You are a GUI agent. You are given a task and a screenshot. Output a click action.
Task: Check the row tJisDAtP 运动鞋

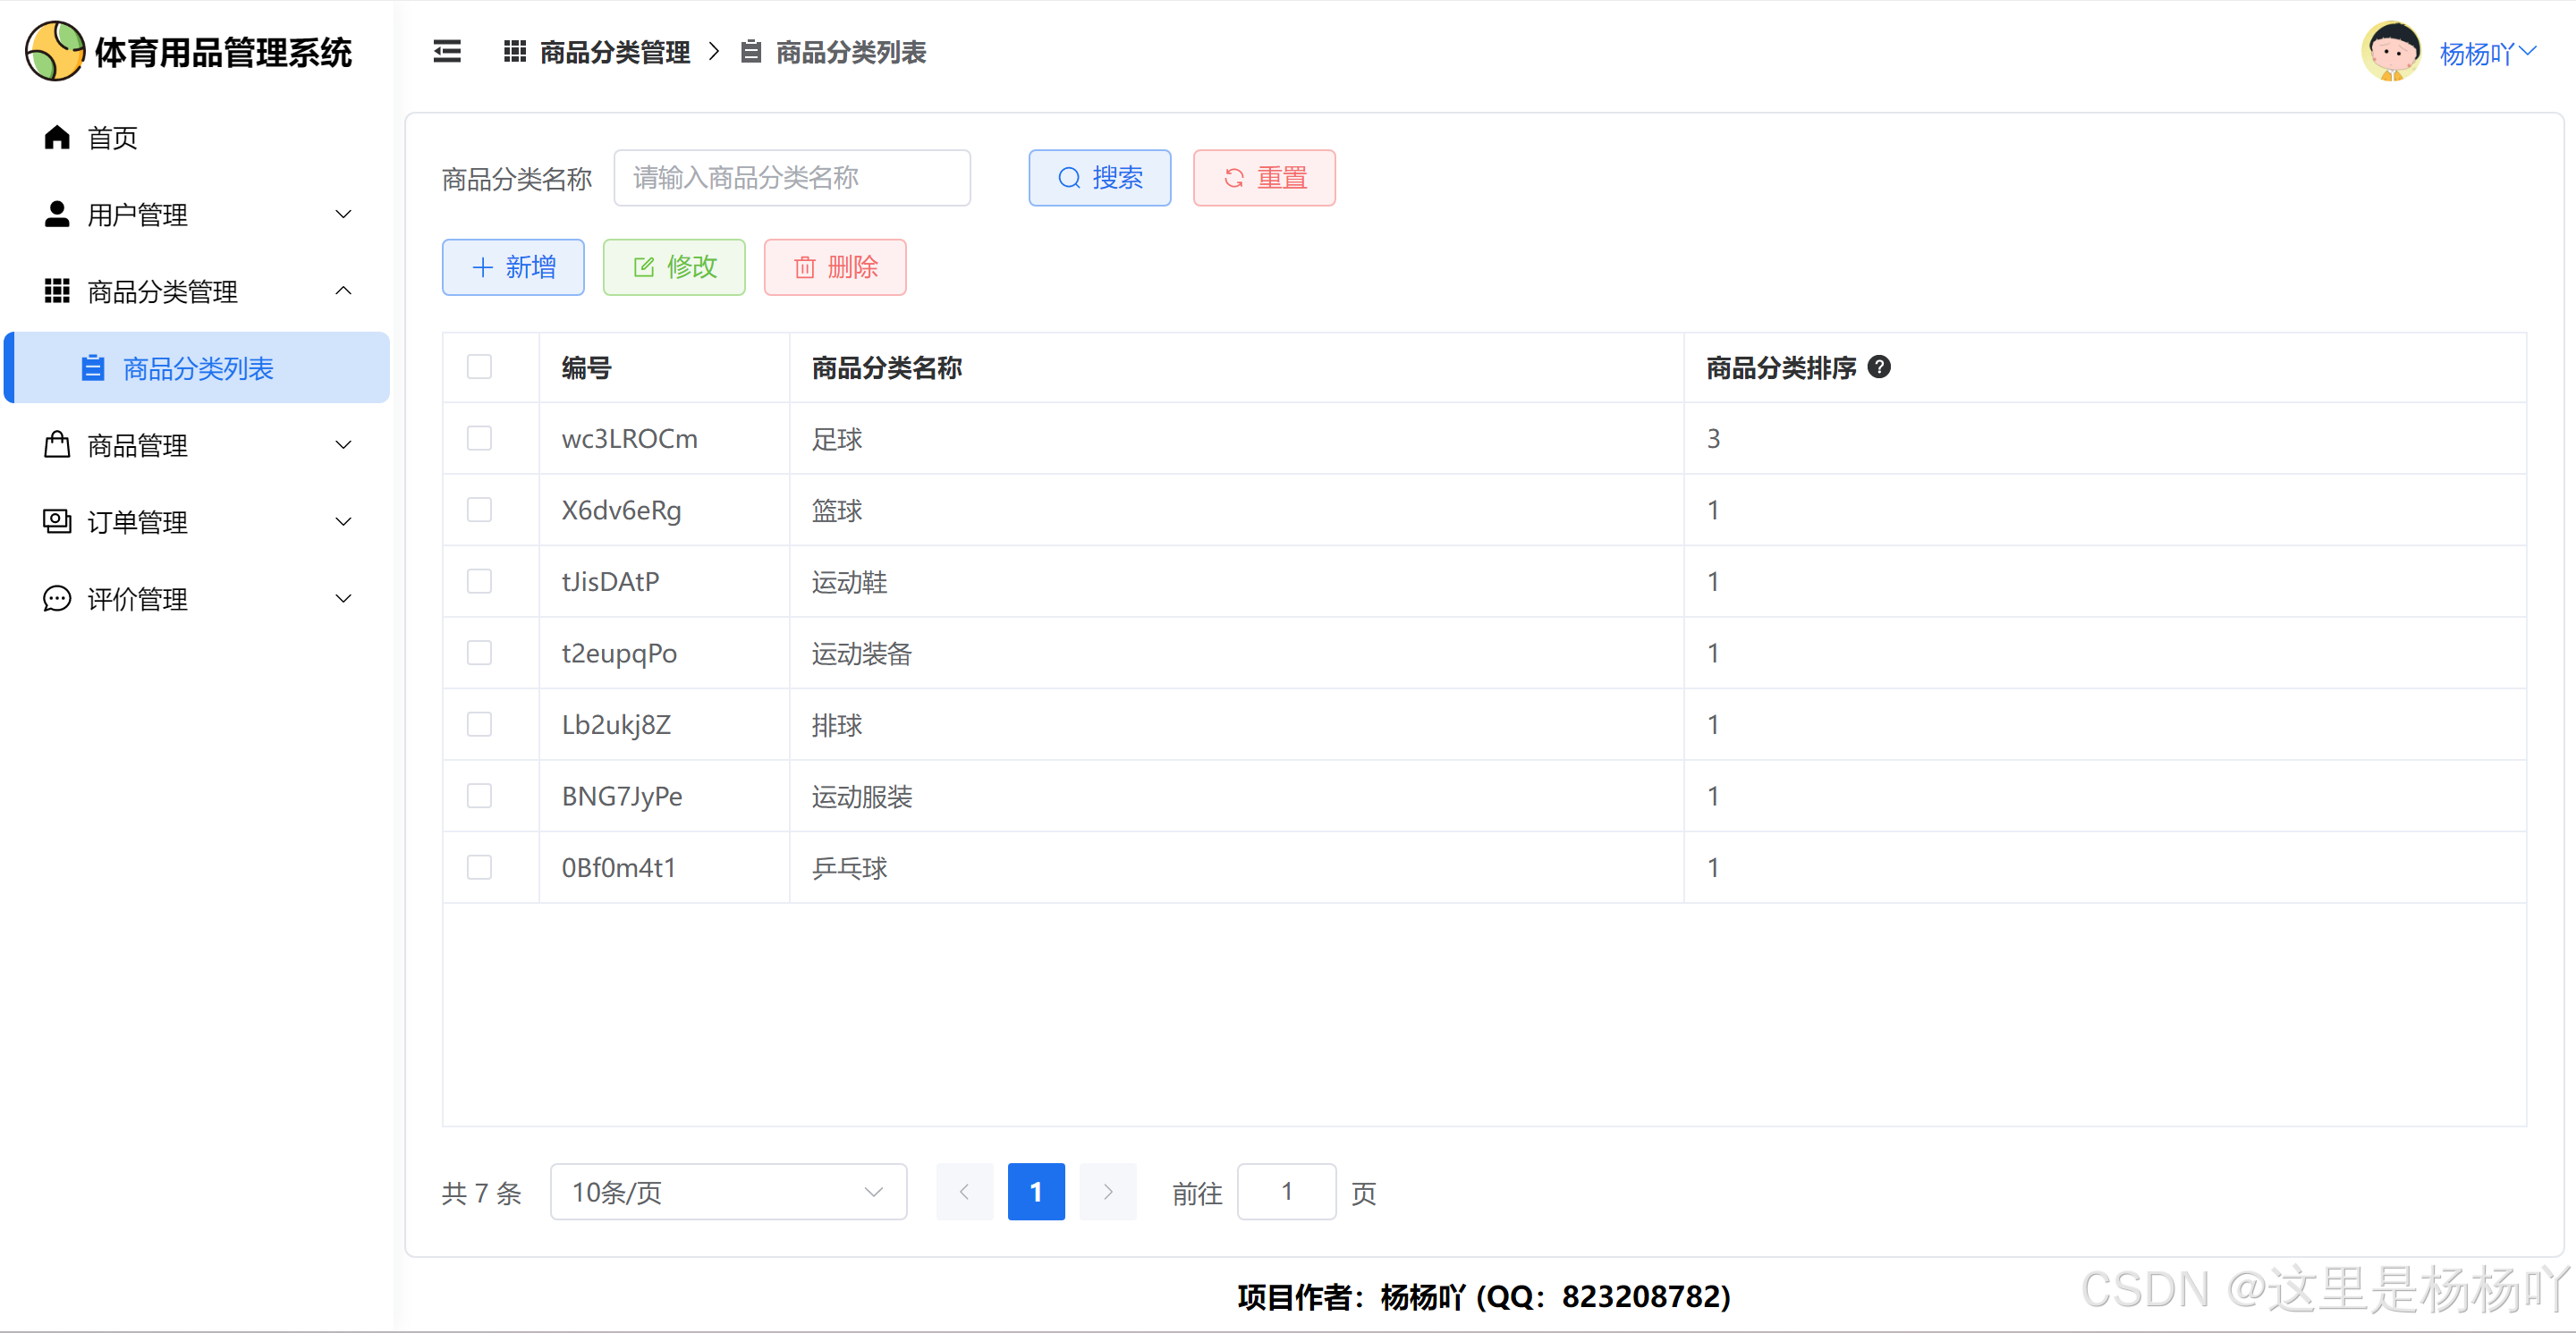(x=479, y=580)
